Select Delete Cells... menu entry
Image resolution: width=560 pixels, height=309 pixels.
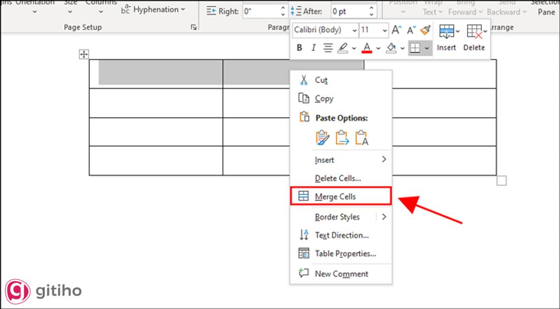tap(341, 178)
